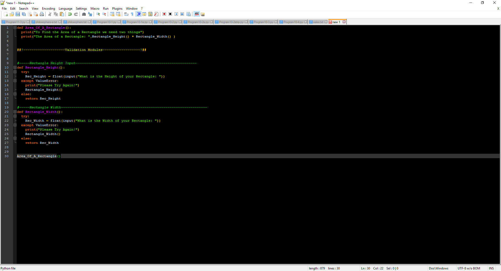Click the Print icon in toolbar
The height and width of the screenshot is (271, 501).
point(42,14)
